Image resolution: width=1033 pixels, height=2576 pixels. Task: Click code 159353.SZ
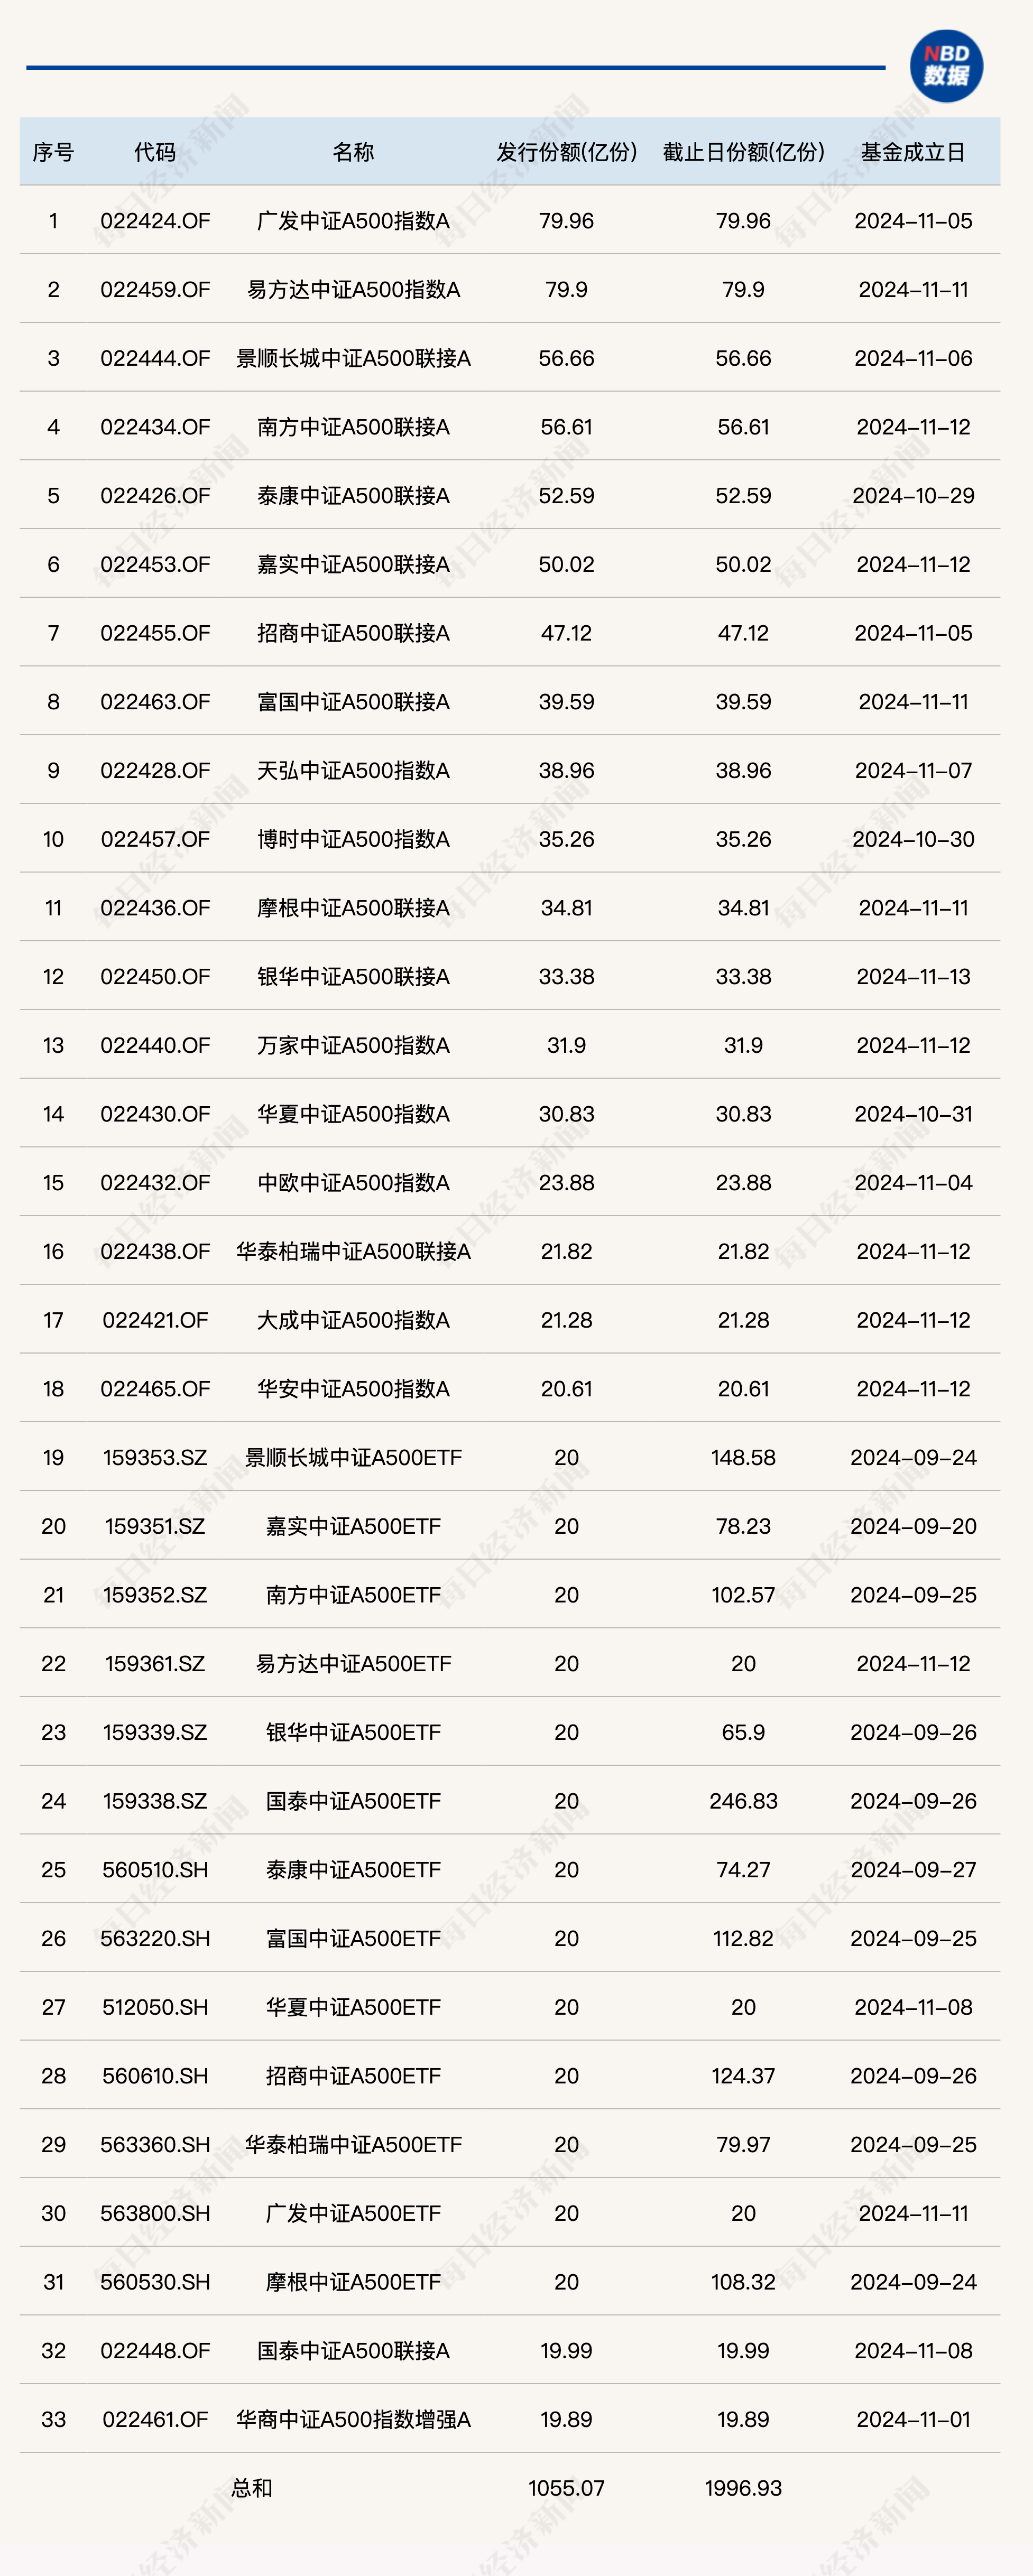[x=155, y=1457]
